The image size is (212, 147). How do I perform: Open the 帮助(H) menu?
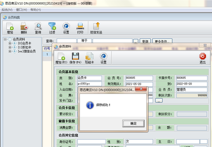coord(36,10)
